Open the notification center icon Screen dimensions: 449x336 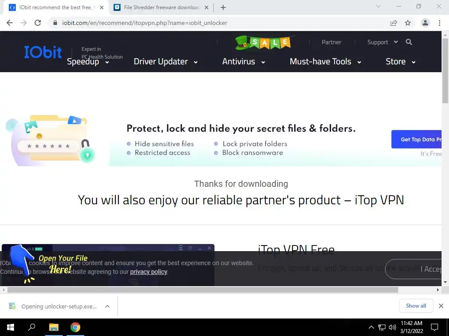pyautogui.click(x=435, y=327)
